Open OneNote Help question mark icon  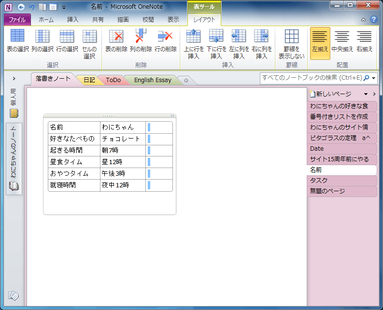pyautogui.click(x=374, y=19)
